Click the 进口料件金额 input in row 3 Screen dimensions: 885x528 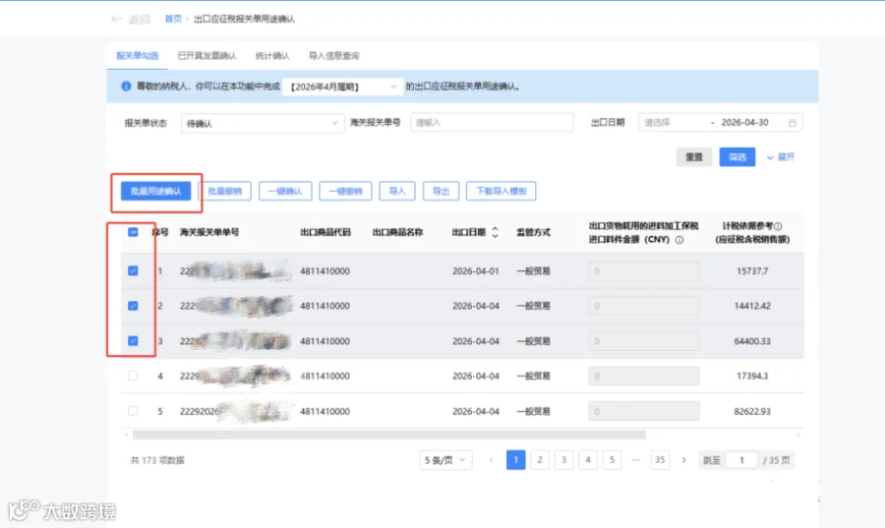click(643, 341)
